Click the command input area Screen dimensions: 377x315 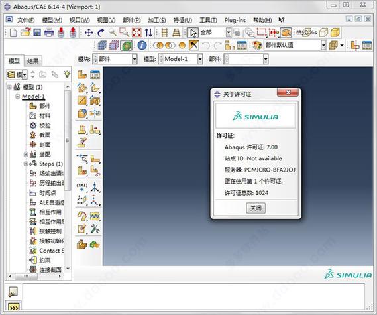pos(193,296)
